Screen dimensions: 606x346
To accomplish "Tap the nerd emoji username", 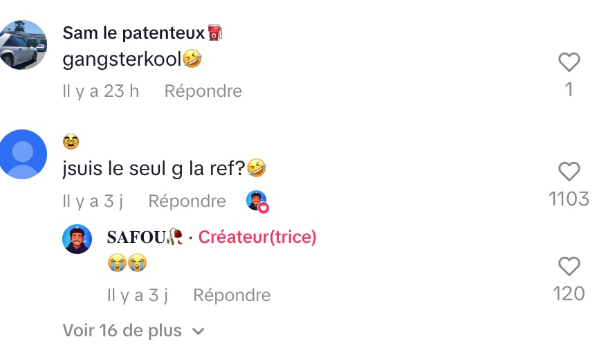I will tap(71, 141).
